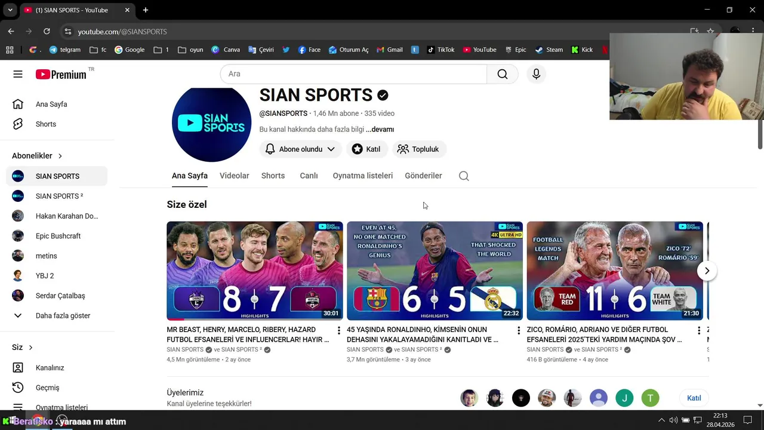Click the youtube.com address bar URL
This screenshot has height=430, width=764.
[x=122, y=32]
